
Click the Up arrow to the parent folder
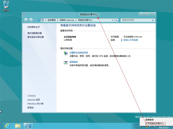(x=38, y=20)
